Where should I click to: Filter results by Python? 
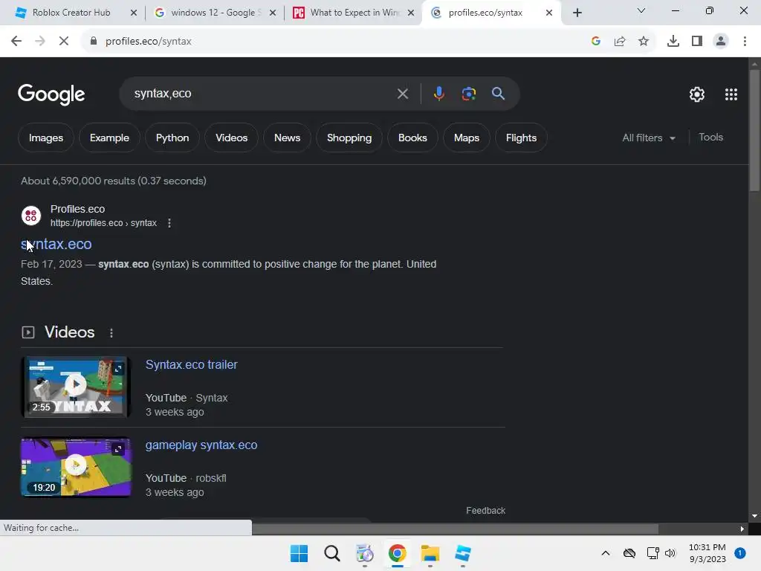(172, 138)
